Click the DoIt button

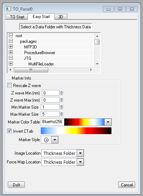16,185
